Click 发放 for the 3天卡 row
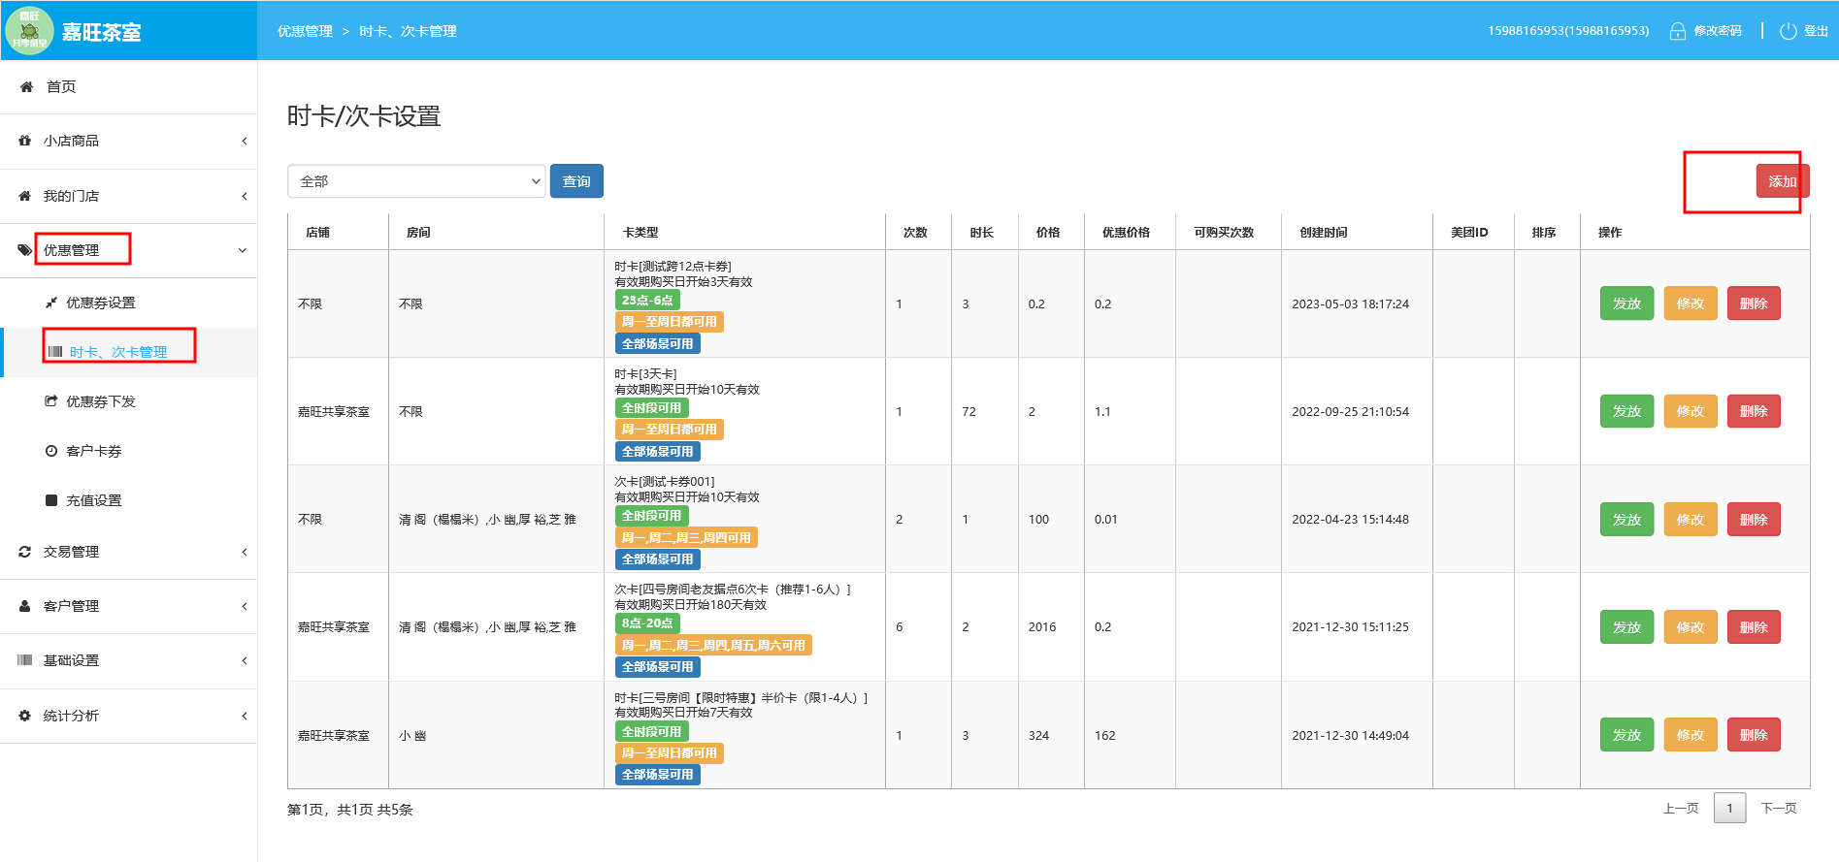 [x=1626, y=411]
